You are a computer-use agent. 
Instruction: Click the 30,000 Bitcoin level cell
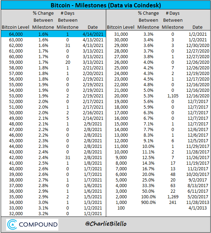[x=121, y=40]
